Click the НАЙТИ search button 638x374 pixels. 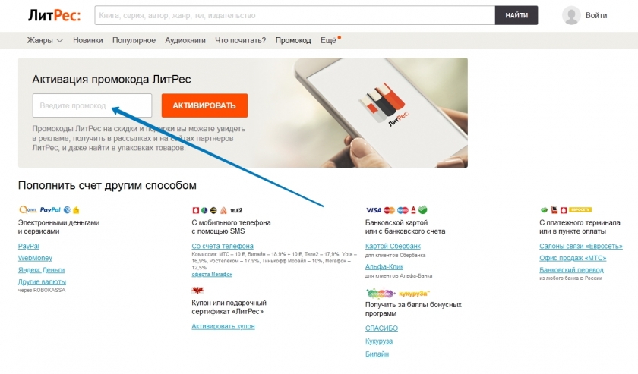(516, 15)
